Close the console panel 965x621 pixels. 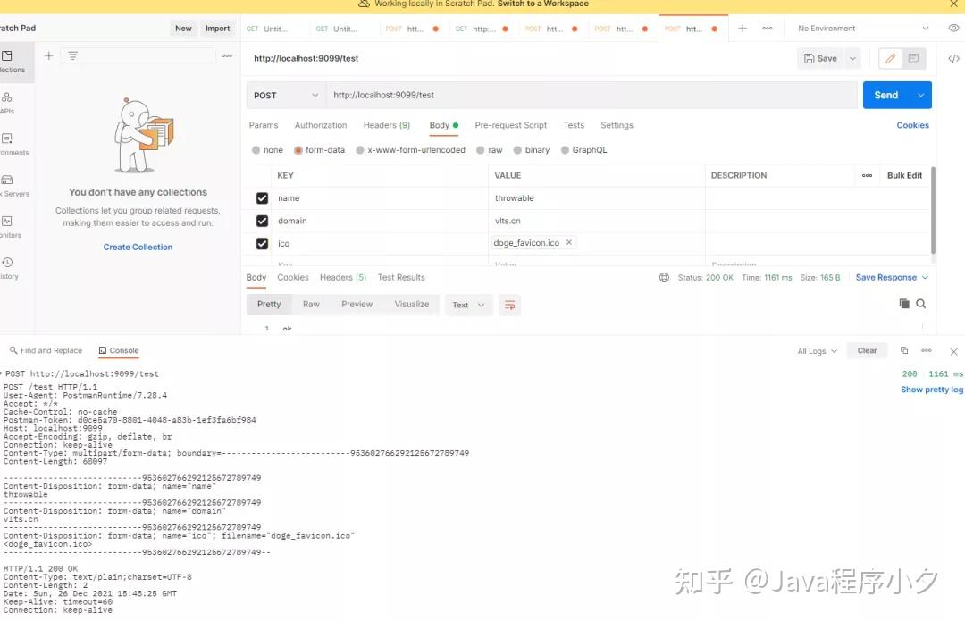[x=954, y=351]
